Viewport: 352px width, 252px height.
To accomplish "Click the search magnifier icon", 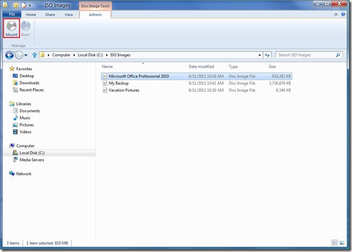I will (x=338, y=55).
